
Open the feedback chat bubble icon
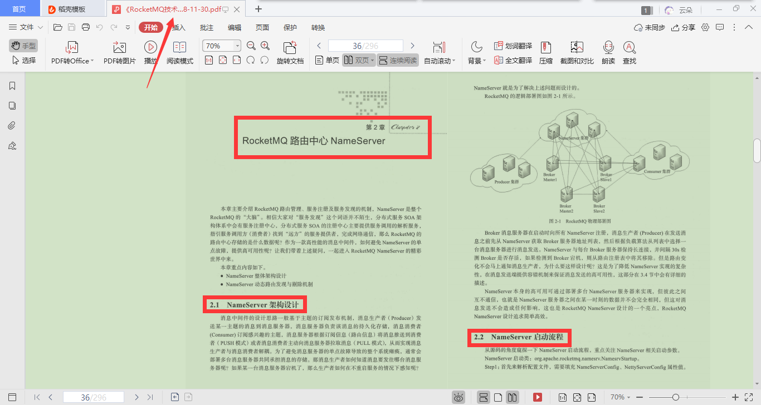coord(720,27)
